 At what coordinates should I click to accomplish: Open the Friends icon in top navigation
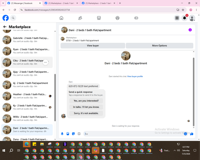(x=80, y=18)
